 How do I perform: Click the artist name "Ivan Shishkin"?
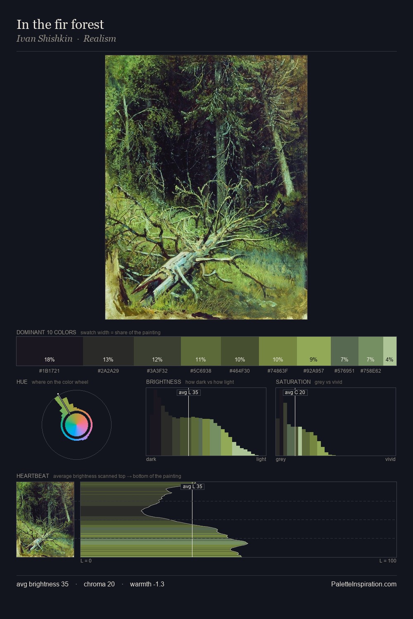[45, 39]
